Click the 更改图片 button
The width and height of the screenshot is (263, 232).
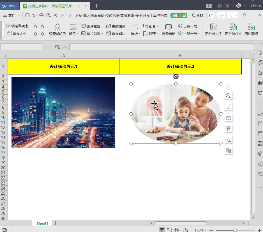pos(116,26)
